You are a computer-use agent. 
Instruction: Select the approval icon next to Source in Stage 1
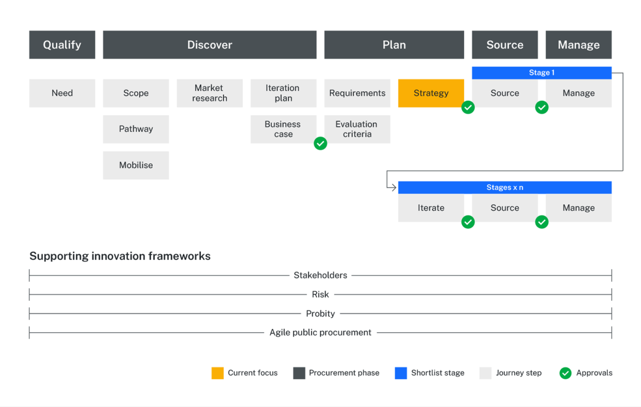click(541, 107)
